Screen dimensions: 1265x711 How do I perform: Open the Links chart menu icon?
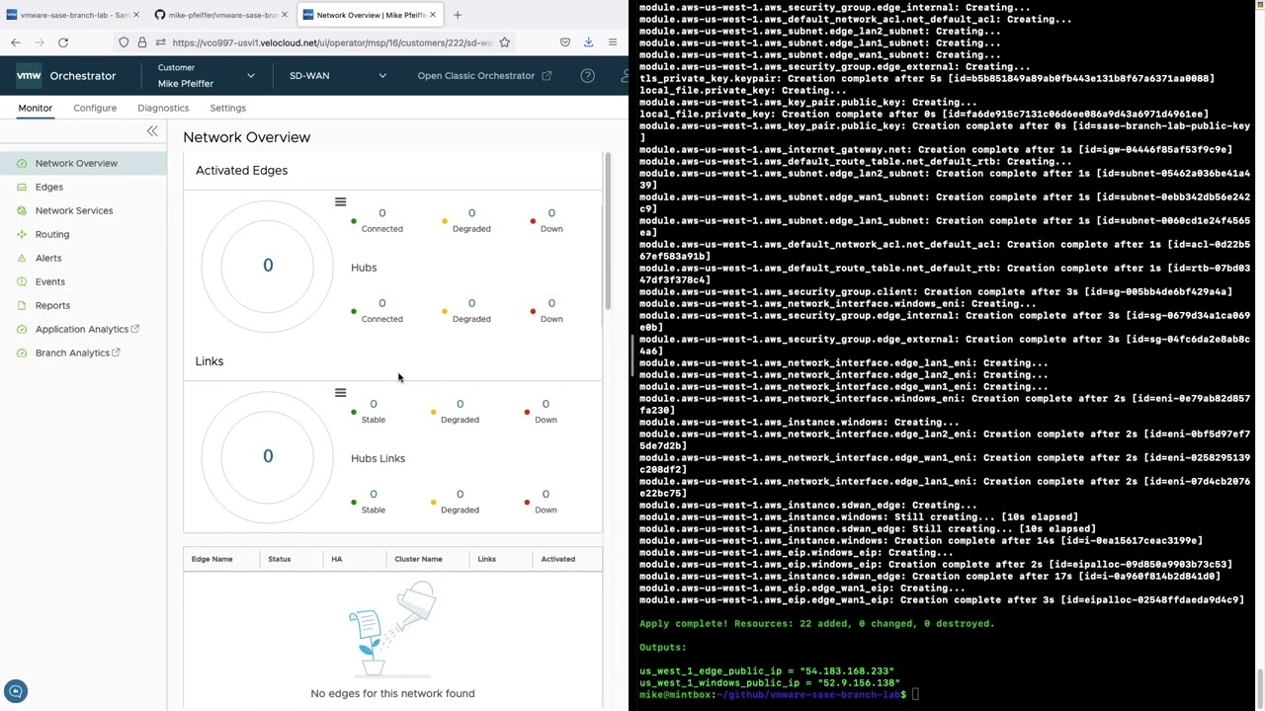click(340, 393)
